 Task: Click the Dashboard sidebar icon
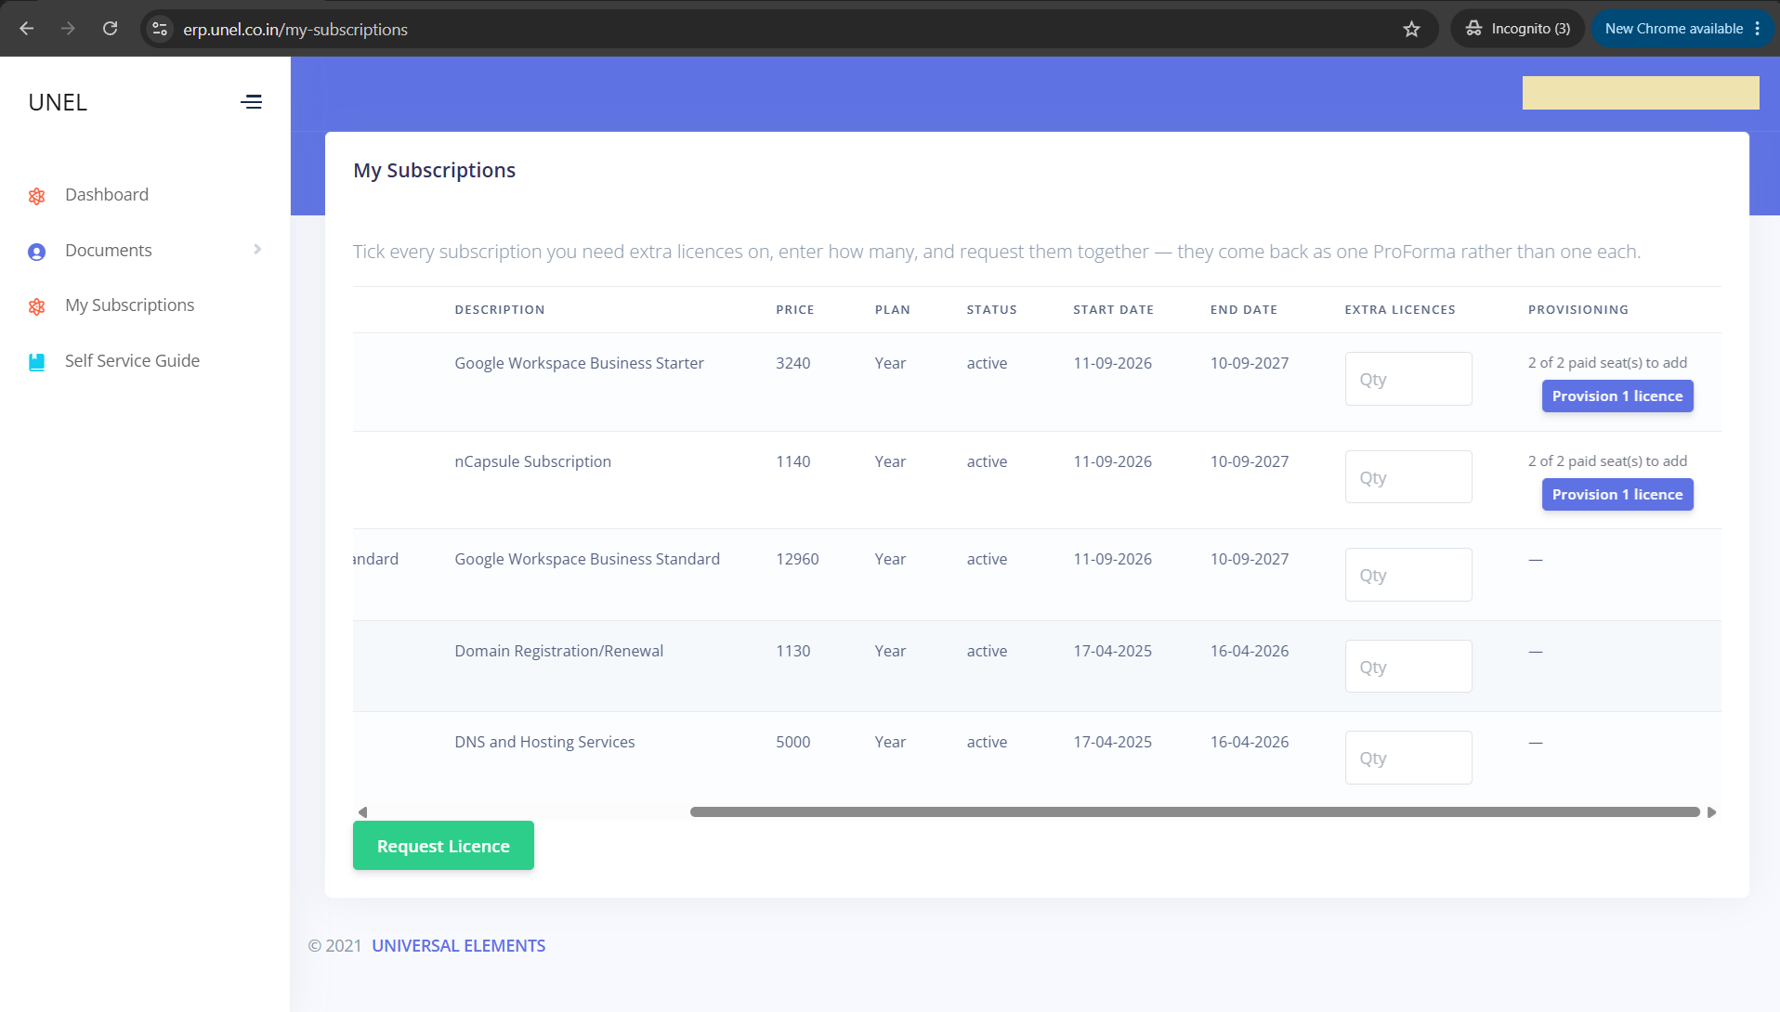pyautogui.click(x=37, y=196)
